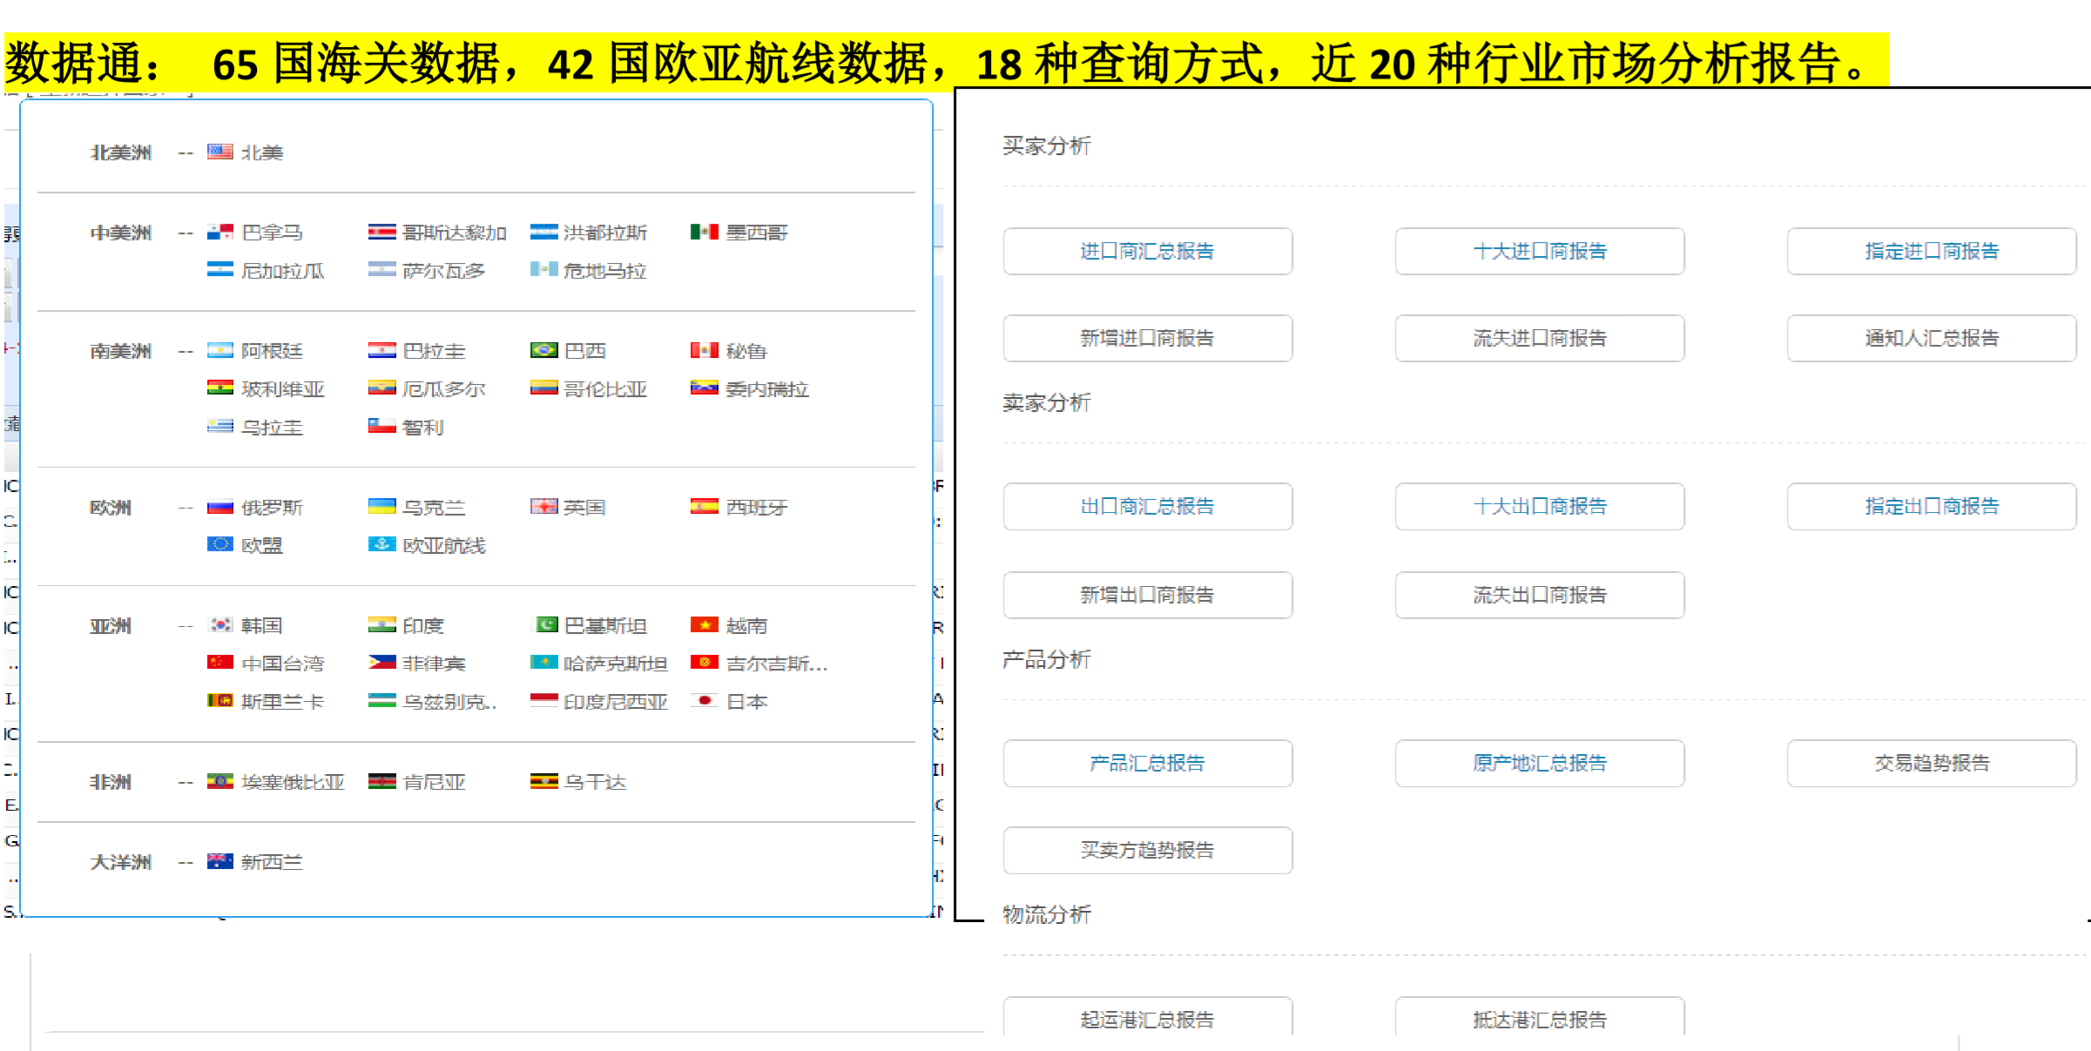Screen dimensions: 2091x1051
Task: Click the North America flag icon for 北美
Action: click(x=219, y=152)
